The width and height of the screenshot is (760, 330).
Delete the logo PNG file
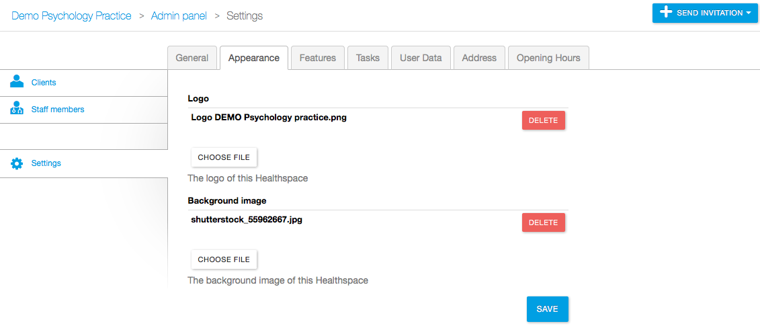point(544,120)
